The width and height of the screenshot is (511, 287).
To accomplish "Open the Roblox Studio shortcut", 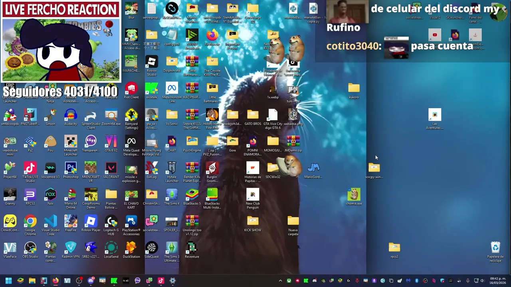I will [x=152, y=66].
